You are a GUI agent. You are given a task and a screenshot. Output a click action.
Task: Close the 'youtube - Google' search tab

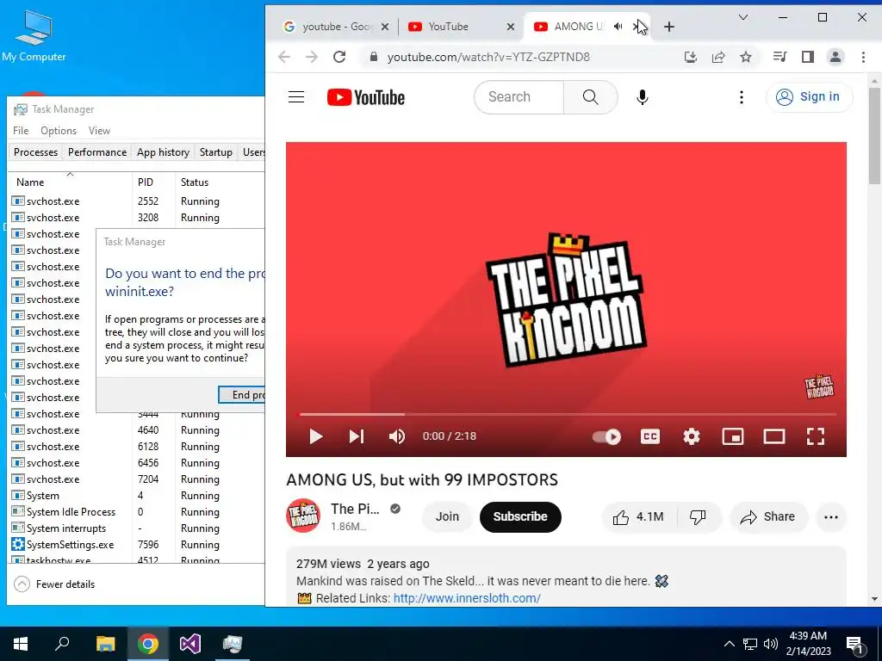385,27
